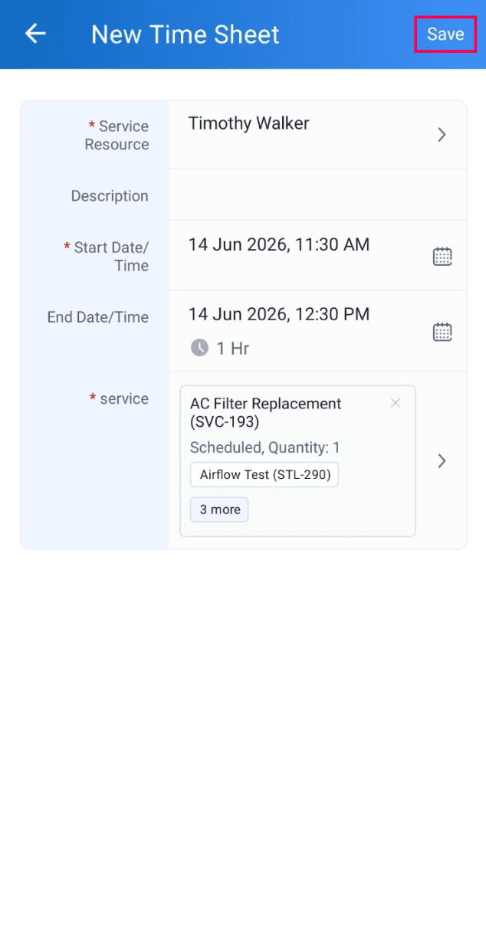The height and width of the screenshot is (944, 486).
Task: Save the new time sheet
Action: [x=445, y=34]
